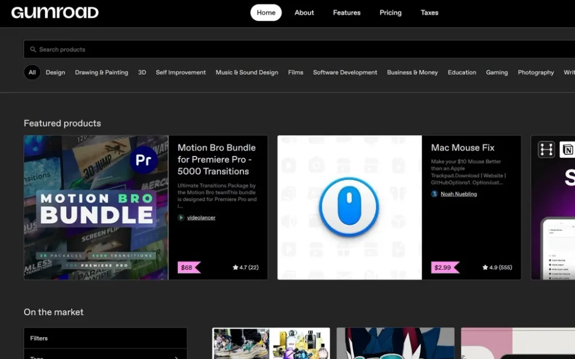Screen dimensions: 575x359
Task: Open the pink product thumbnail
Action: click(x=518, y=344)
